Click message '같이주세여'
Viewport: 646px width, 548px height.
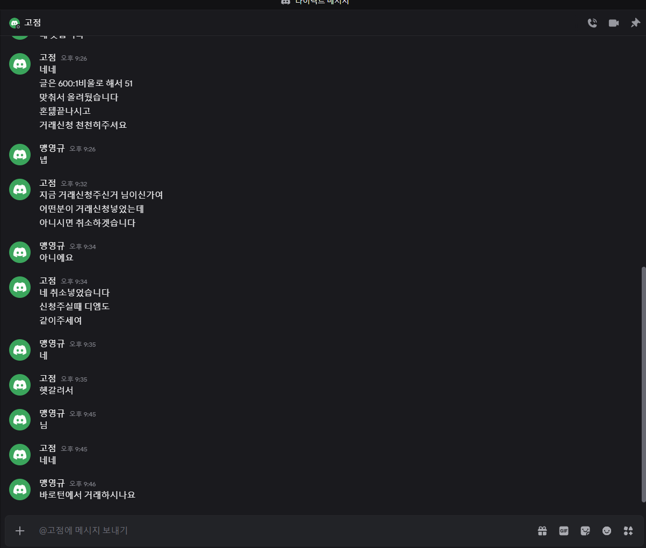(61, 320)
